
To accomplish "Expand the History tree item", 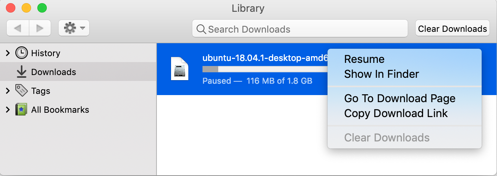I will tap(7, 53).
